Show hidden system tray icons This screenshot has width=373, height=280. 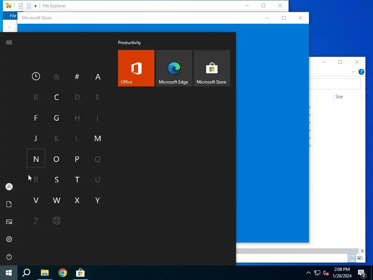(x=308, y=273)
